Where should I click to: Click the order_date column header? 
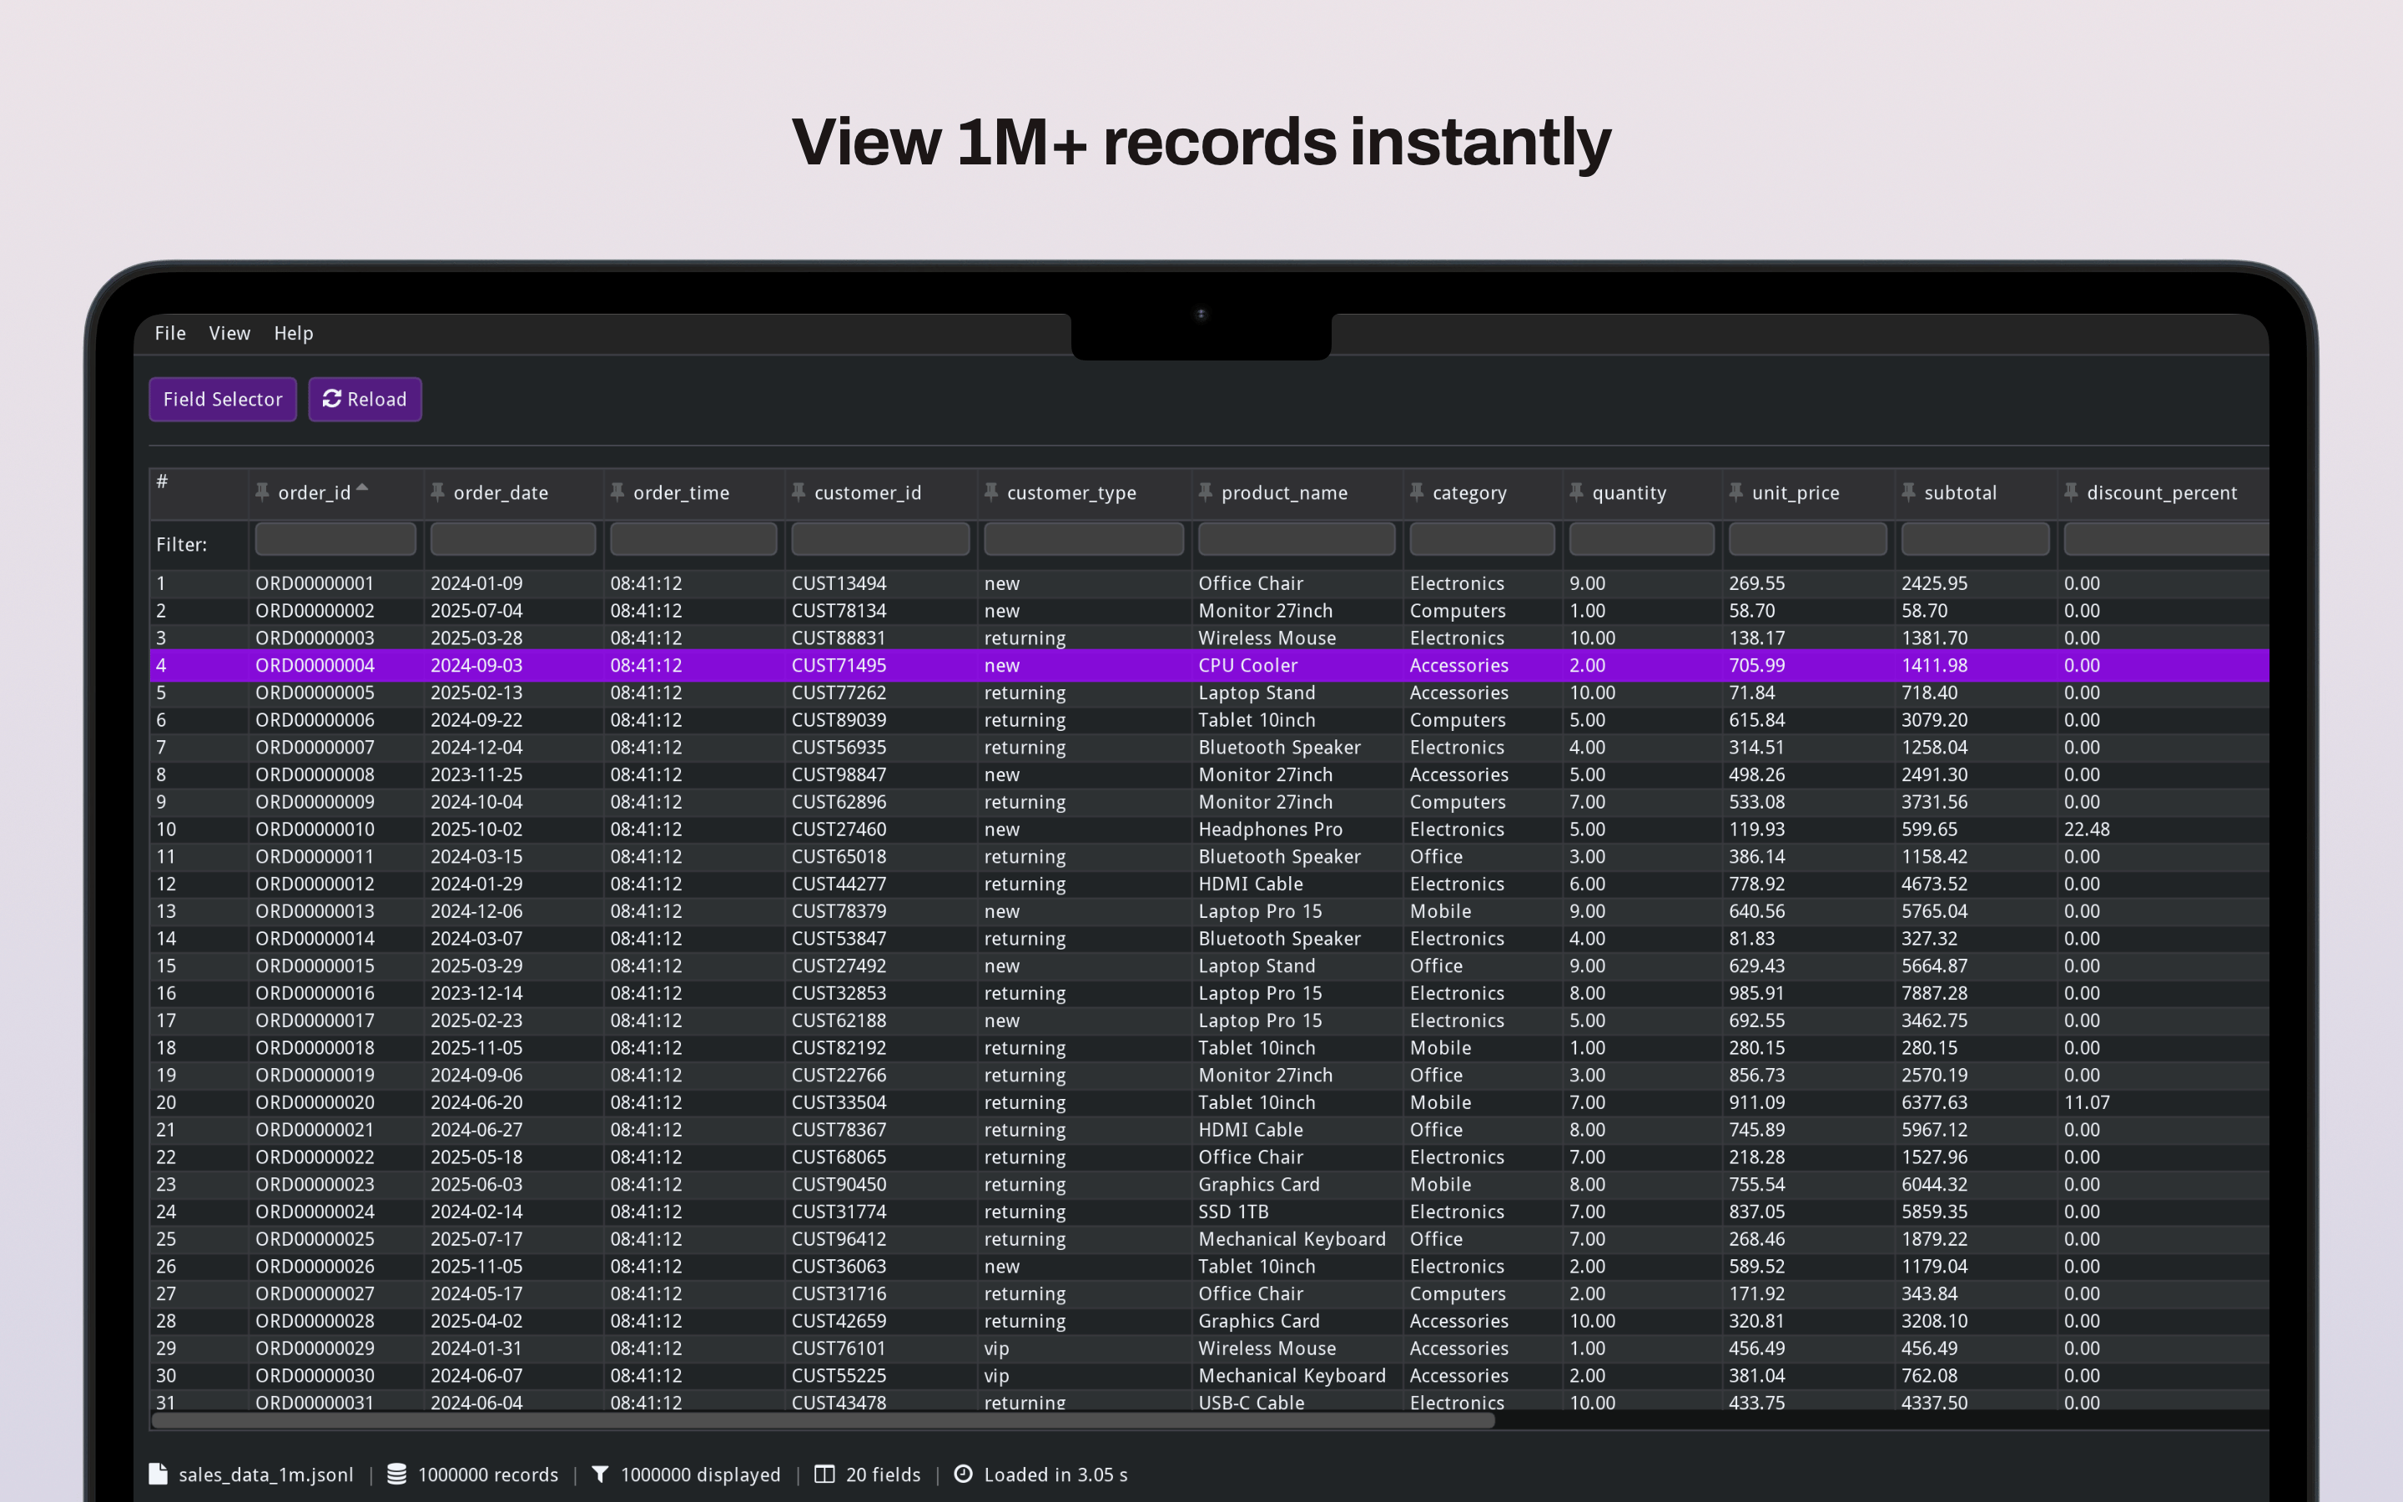pos(501,491)
